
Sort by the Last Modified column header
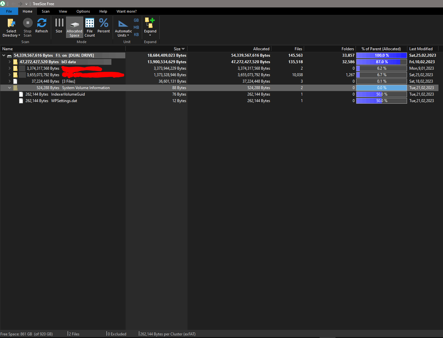click(x=423, y=49)
